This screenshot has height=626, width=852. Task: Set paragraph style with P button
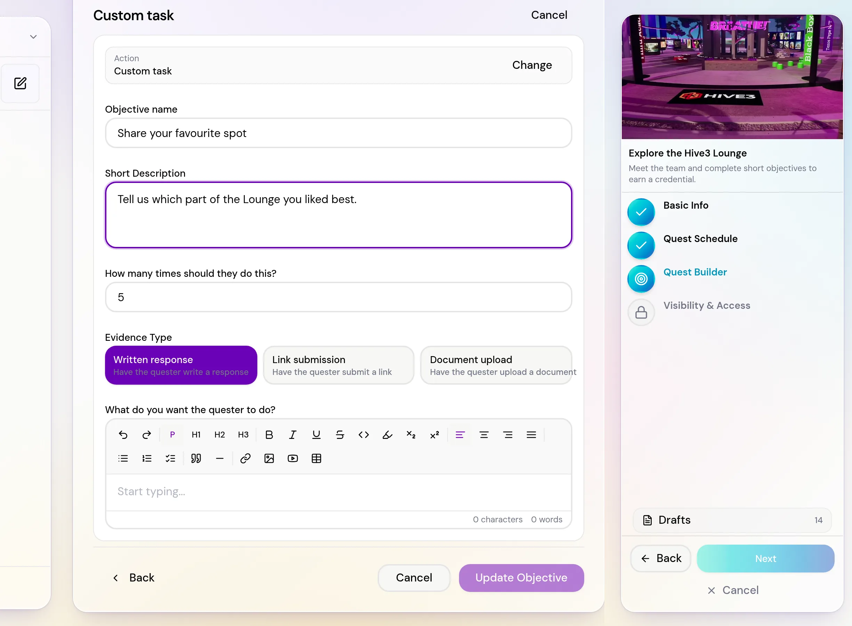pos(172,435)
